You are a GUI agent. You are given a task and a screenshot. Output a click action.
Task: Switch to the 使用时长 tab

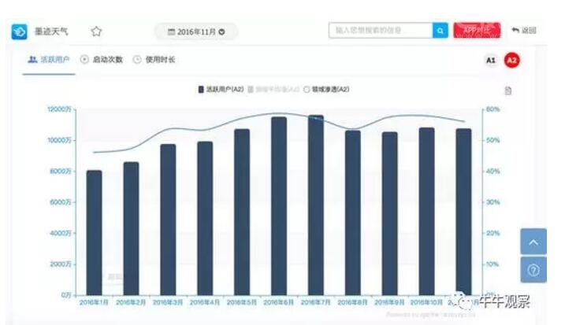154,60
